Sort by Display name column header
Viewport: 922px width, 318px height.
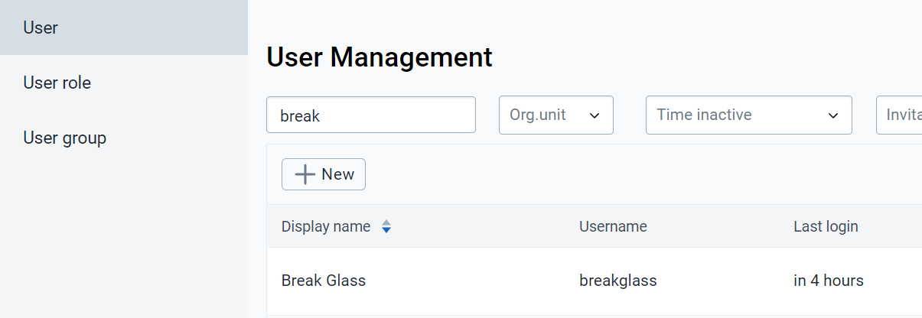pos(326,226)
